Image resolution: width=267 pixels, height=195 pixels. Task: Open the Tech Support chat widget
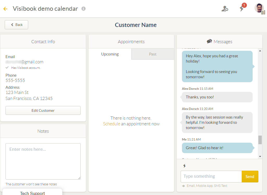32,192
